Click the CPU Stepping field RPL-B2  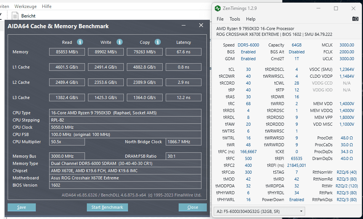[x=125, y=120]
